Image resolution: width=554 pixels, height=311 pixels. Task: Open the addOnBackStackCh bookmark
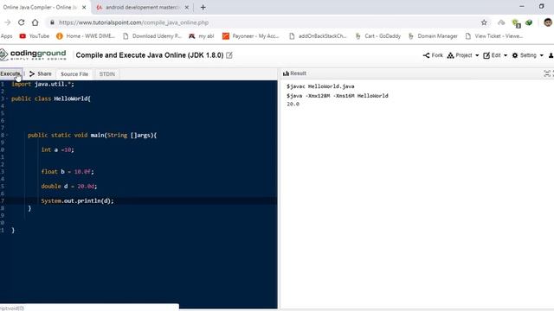[318, 36]
